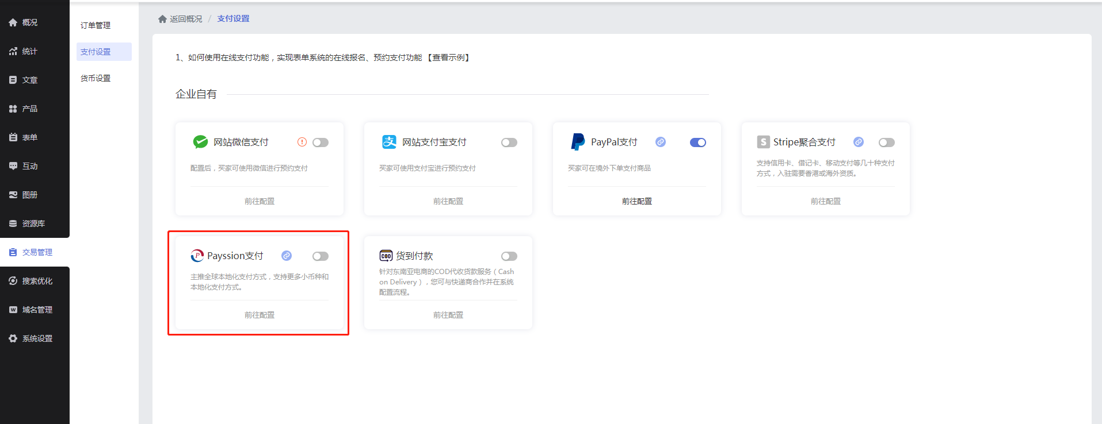
Task: Enable the 货到付款 toggle switch
Action: [509, 256]
